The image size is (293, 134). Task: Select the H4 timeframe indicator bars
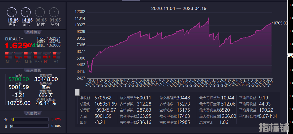[56, 56]
